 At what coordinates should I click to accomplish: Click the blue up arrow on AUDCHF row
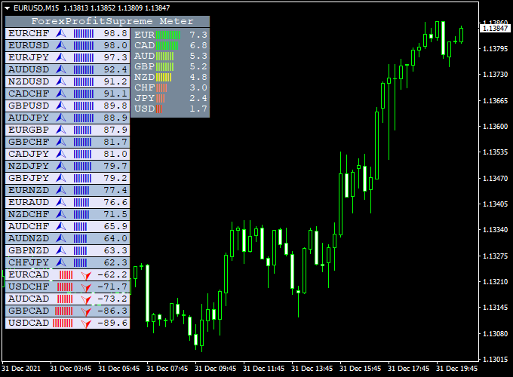click(61, 226)
